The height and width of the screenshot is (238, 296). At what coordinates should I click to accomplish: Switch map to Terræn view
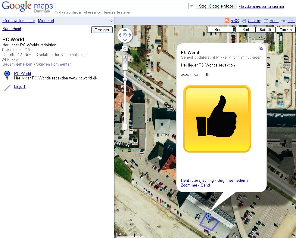click(x=285, y=29)
